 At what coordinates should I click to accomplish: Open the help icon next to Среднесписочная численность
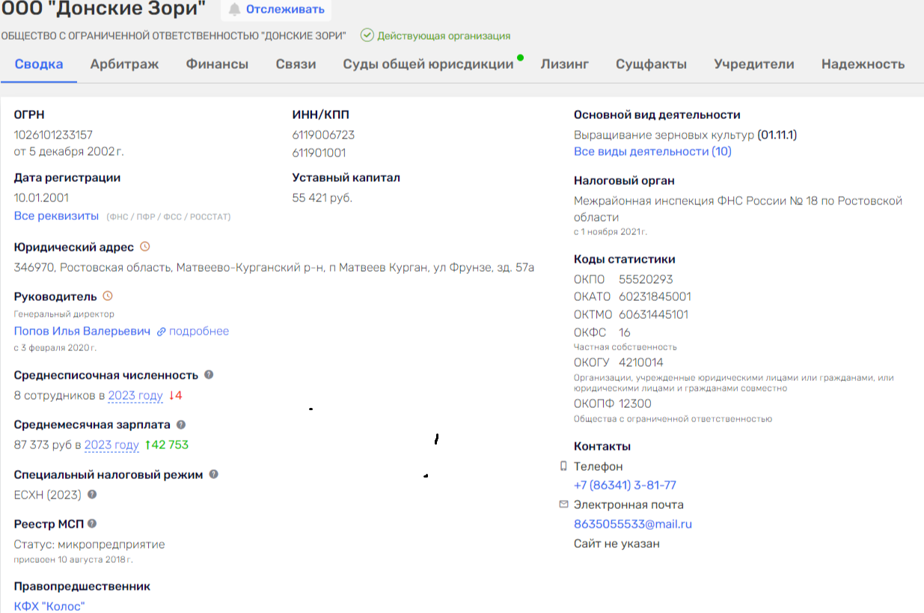209,374
